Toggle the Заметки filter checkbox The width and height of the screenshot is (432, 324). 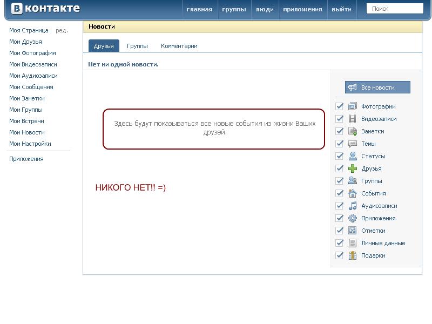340,131
